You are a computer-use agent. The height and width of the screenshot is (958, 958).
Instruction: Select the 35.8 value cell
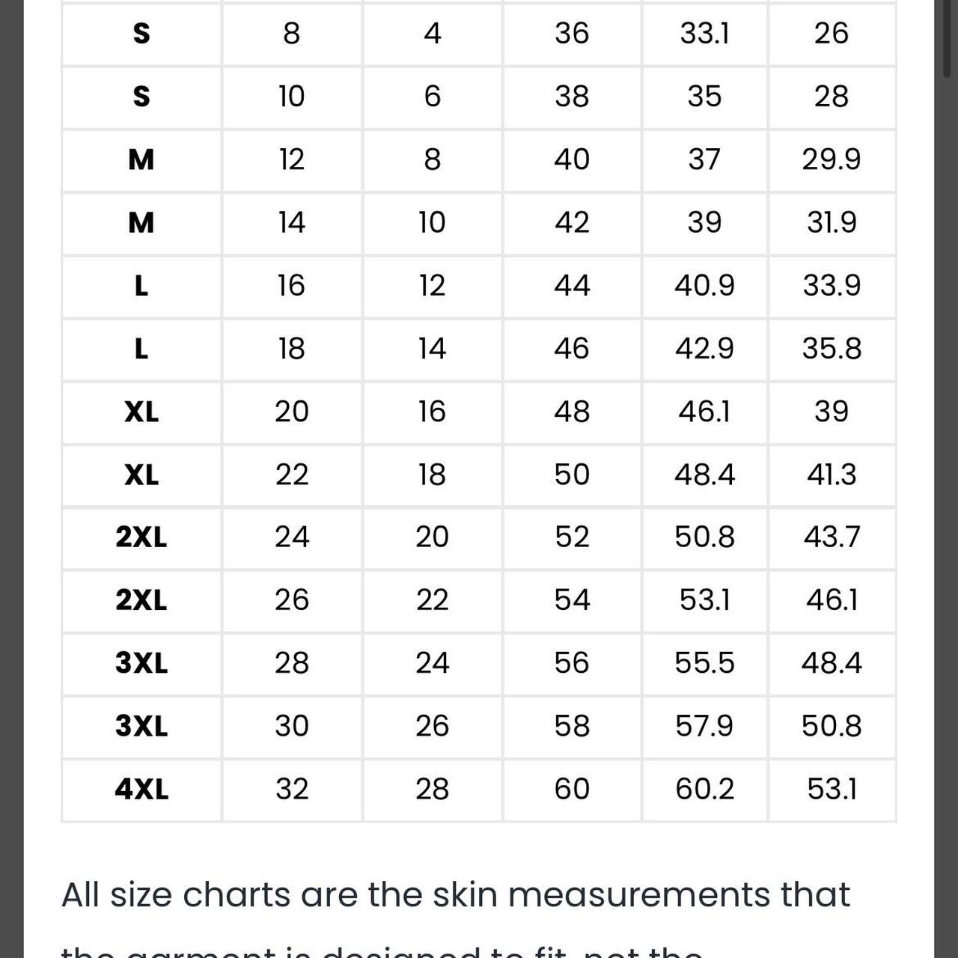click(x=831, y=349)
